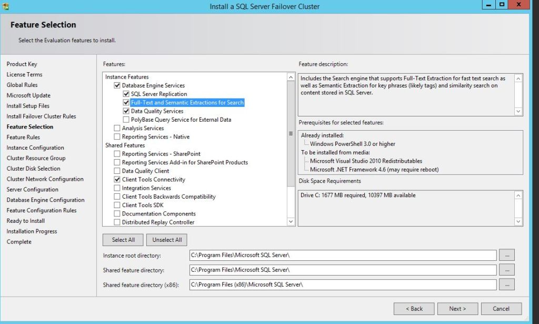Select the Reporting Services - Native item
Image resolution: width=539 pixels, height=324 pixels.
155,137
